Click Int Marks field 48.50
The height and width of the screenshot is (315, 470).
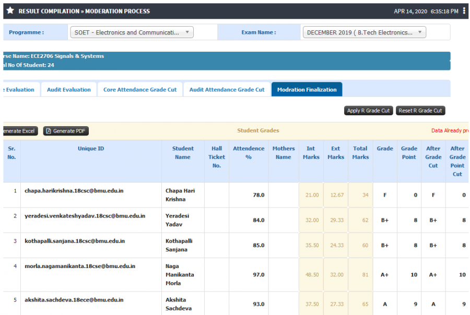[311, 274]
